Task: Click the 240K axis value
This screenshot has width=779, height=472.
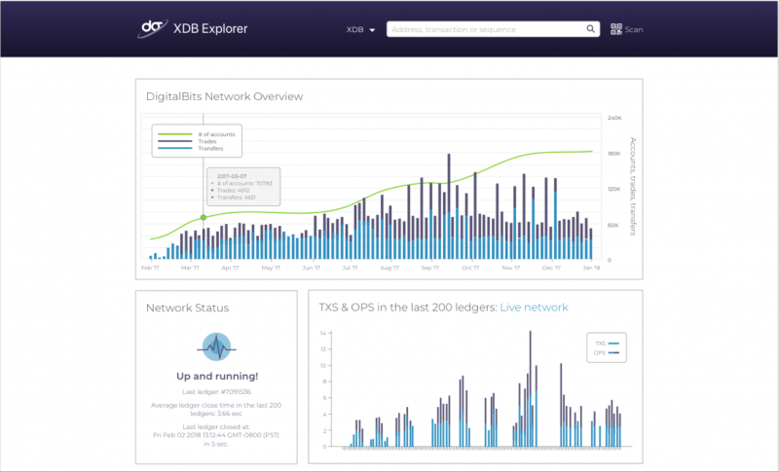Action: [614, 118]
